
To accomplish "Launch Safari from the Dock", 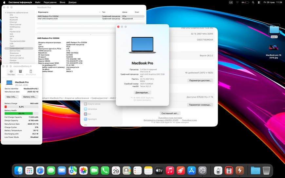I will [x=40, y=170].
